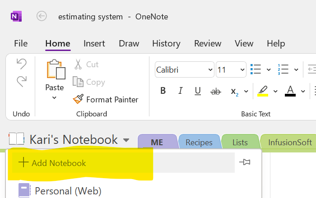Viewport: 316px width, 198px height.
Task: Apply numbered list formatting
Action: pos(283,69)
